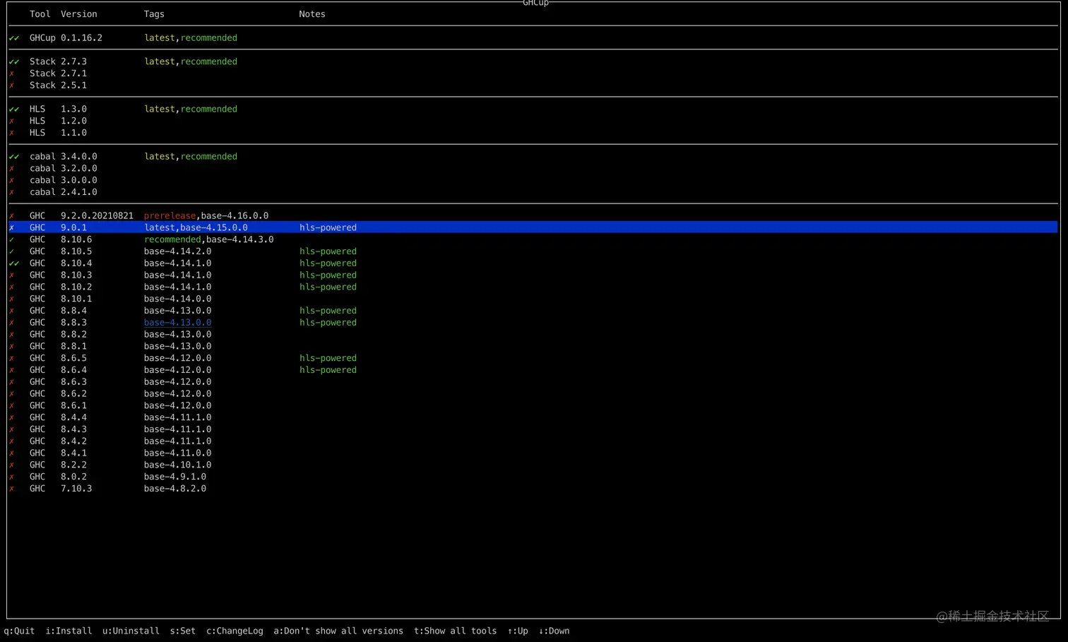This screenshot has height=642, width=1068.
Task: Click the red prerelease tag on GHC 9.2.0.20210821
Action: coord(170,216)
